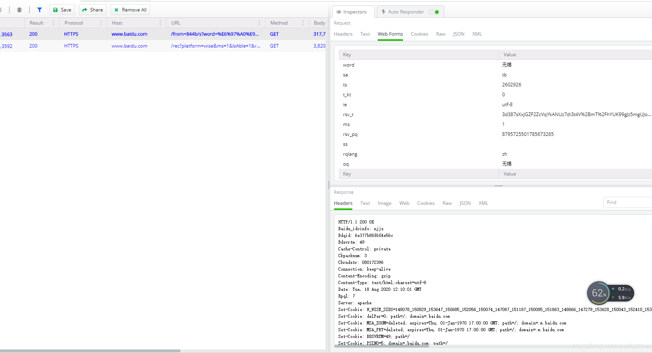Select session 3592 row id
Screen dimensions: 652x353
7,46
